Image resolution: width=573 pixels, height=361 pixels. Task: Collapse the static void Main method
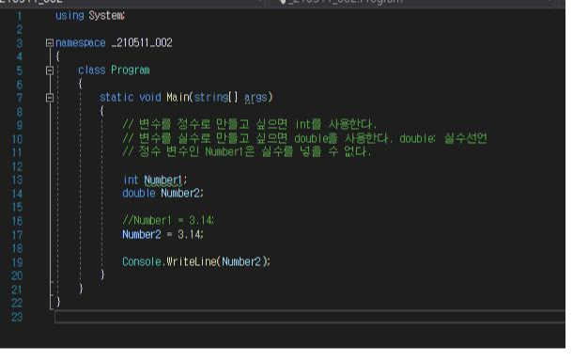coord(50,98)
